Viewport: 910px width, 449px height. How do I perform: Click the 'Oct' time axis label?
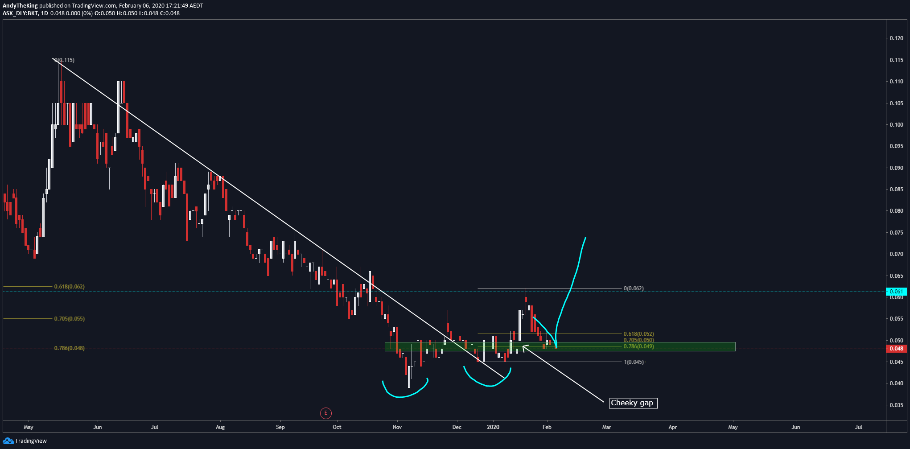[337, 427]
